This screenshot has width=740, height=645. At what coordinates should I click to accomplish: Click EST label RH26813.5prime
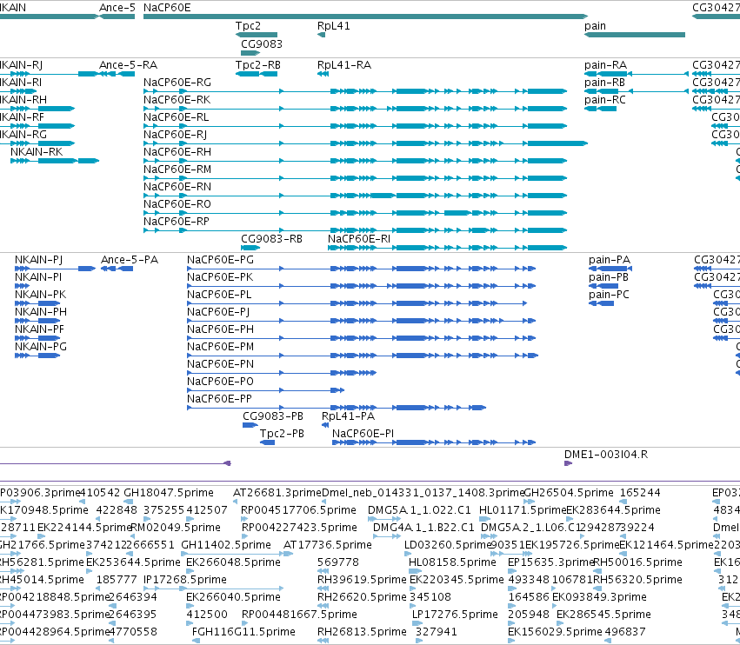(x=362, y=632)
